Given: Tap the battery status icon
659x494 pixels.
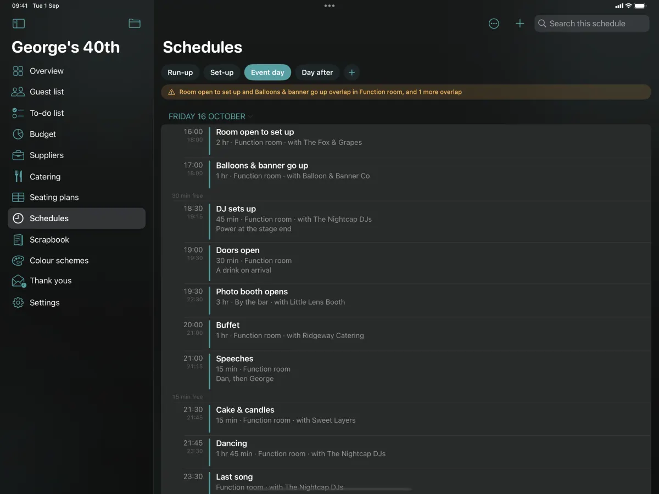Looking at the screenshot, I should [x=640, y=5].
